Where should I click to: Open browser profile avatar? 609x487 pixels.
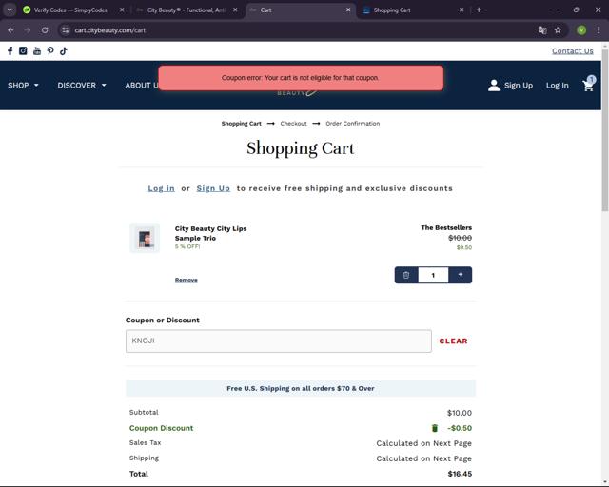(x=581, y=30)
